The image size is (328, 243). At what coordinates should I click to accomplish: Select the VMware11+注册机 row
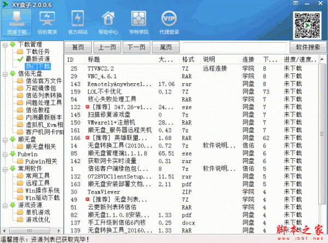point(191,123)
